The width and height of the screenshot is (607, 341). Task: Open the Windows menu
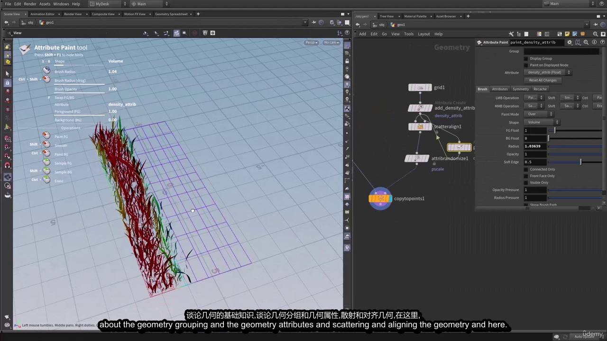(61, 4)
